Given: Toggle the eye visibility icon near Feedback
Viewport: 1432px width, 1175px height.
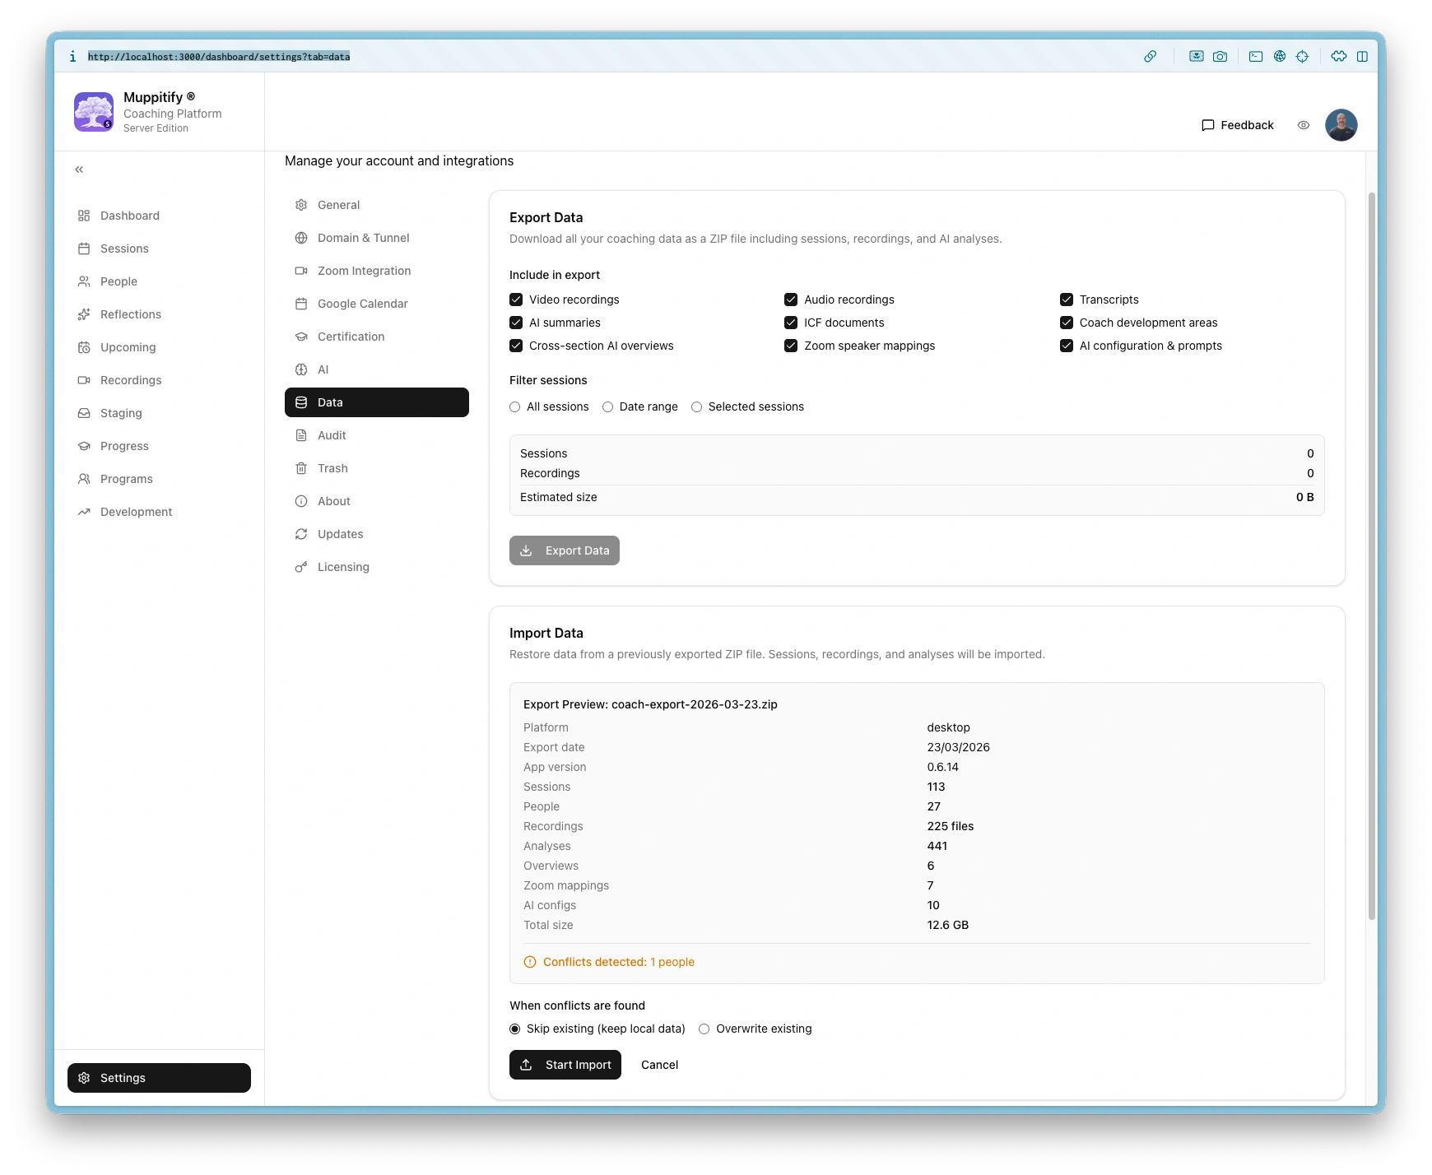Looking at the screenshot, I should tap(1304, 125).
